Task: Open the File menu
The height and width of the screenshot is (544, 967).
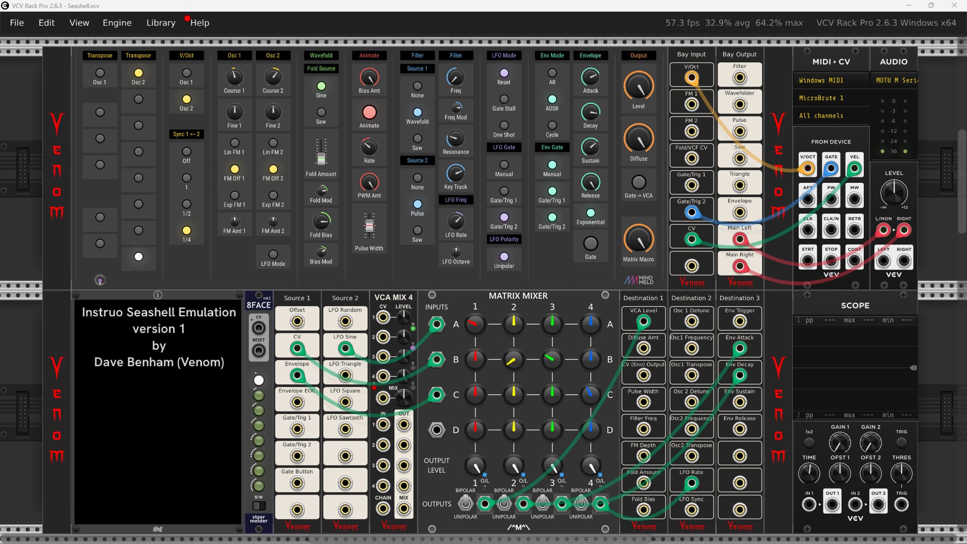Action: point(17,23)
